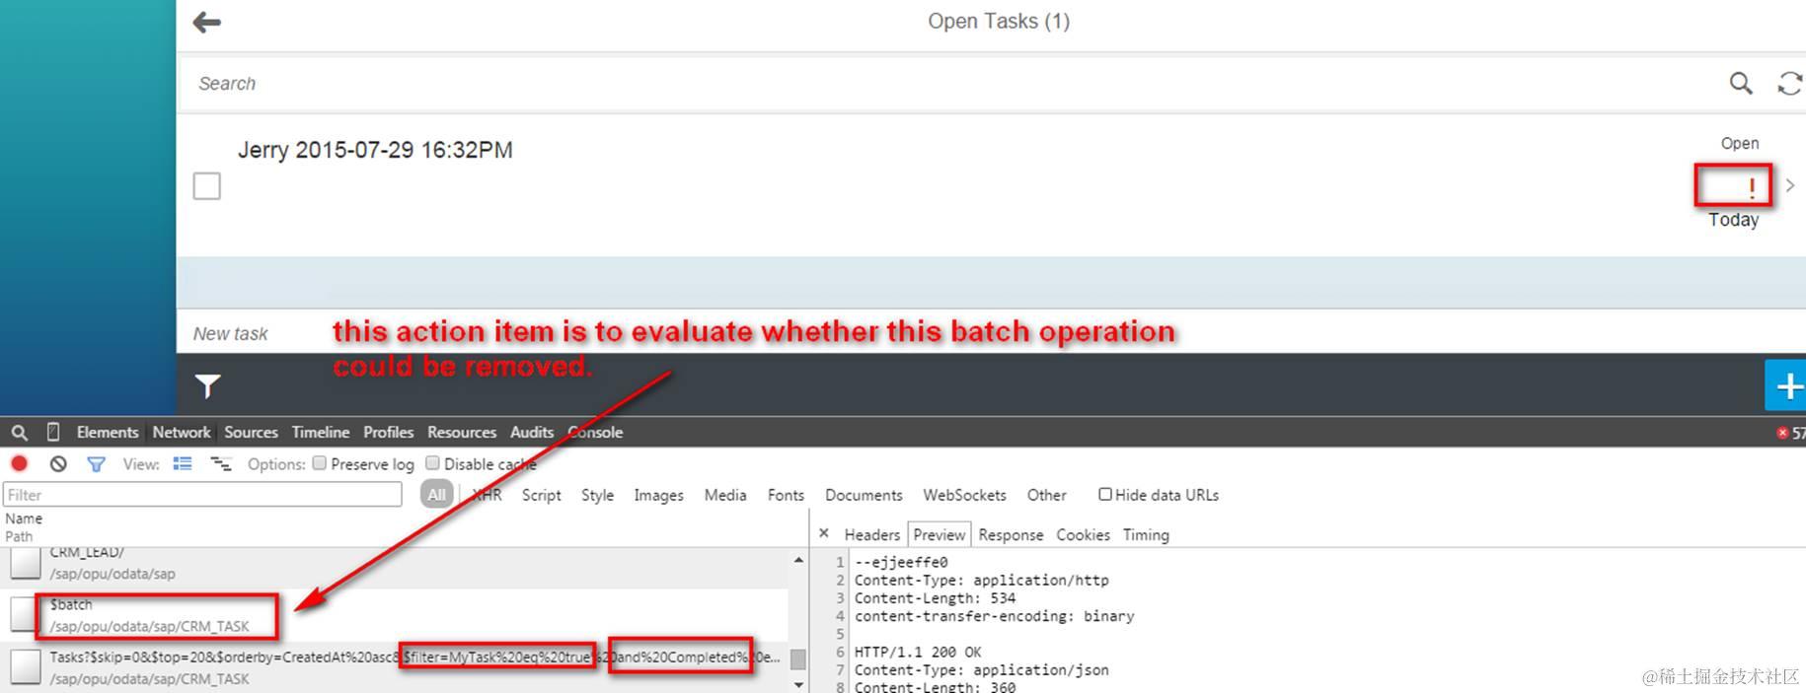This screenshot has width=1806, height=693.
Task: Open the Profiles tab in DevTools
Action: point(388,432)
